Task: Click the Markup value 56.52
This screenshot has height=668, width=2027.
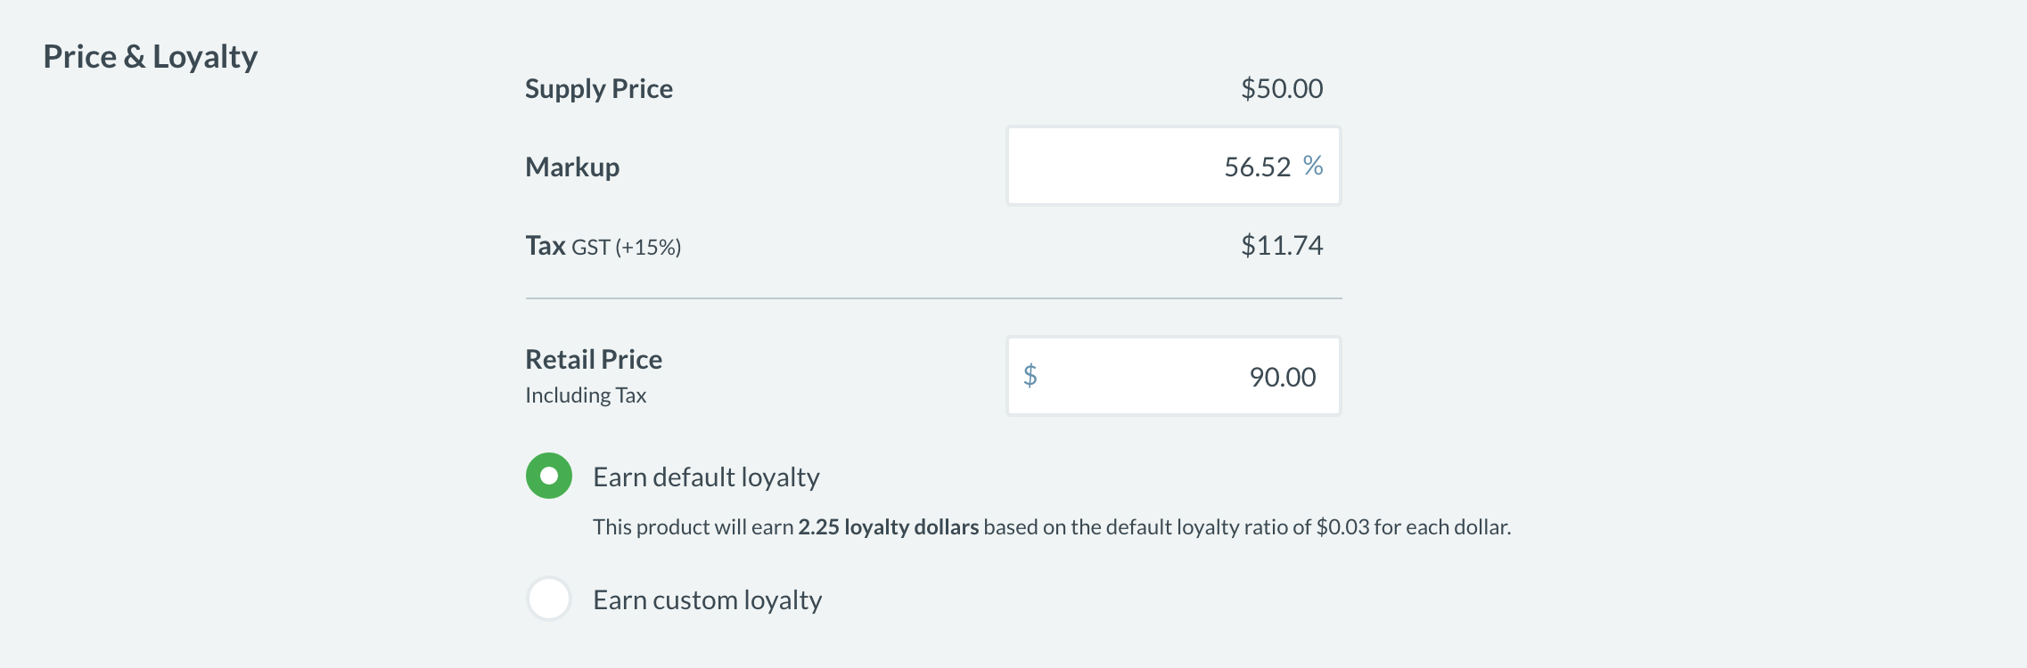Action: point(1256,167)
